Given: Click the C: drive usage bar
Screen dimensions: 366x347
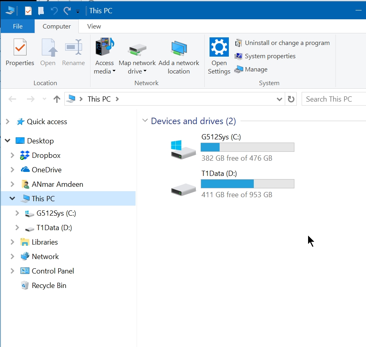Looking at the screenshot, I should click(247, 147).
